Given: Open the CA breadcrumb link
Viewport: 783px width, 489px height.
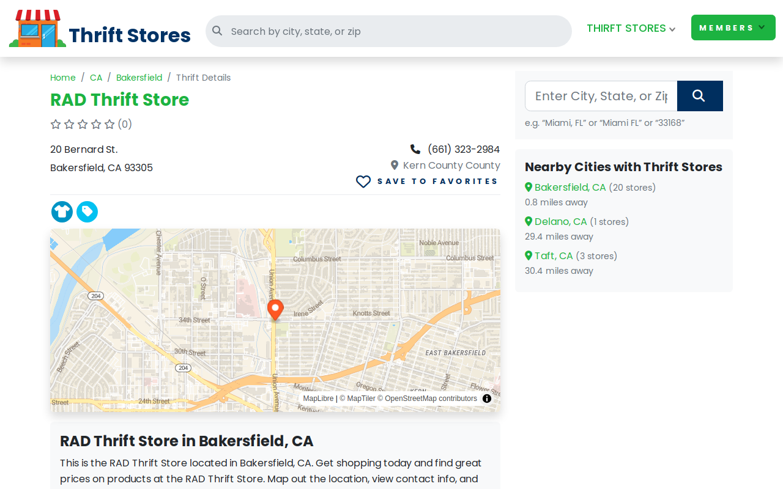Looking at the screenshot, I should tap(96, 78).
